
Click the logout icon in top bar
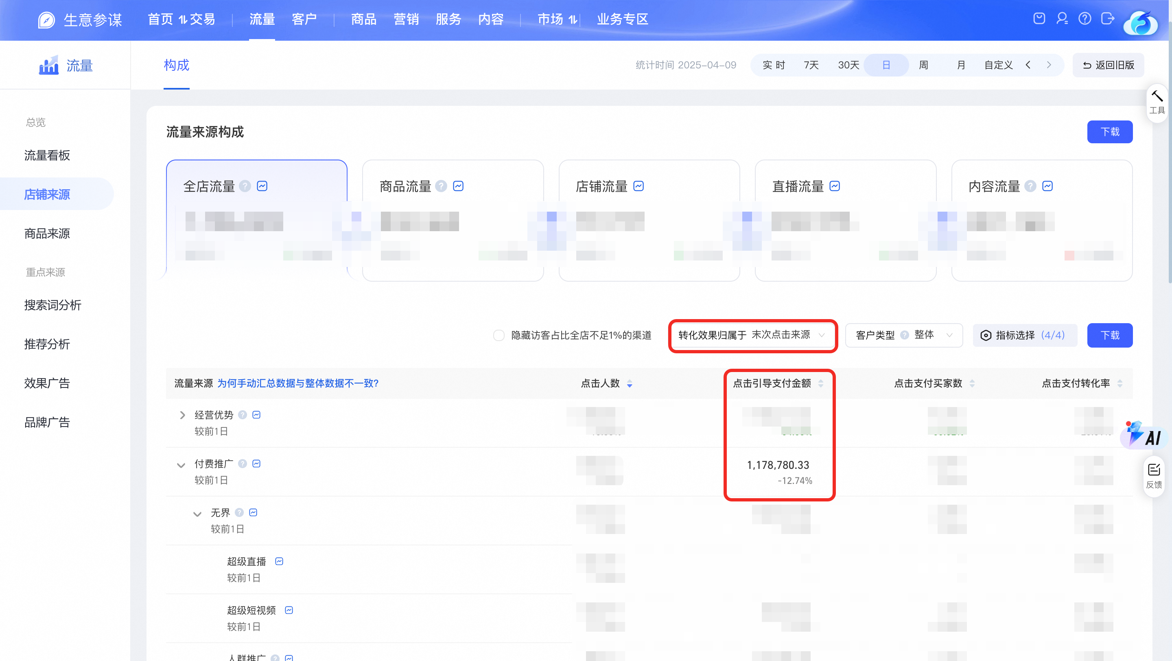(x=1108, y=19)
